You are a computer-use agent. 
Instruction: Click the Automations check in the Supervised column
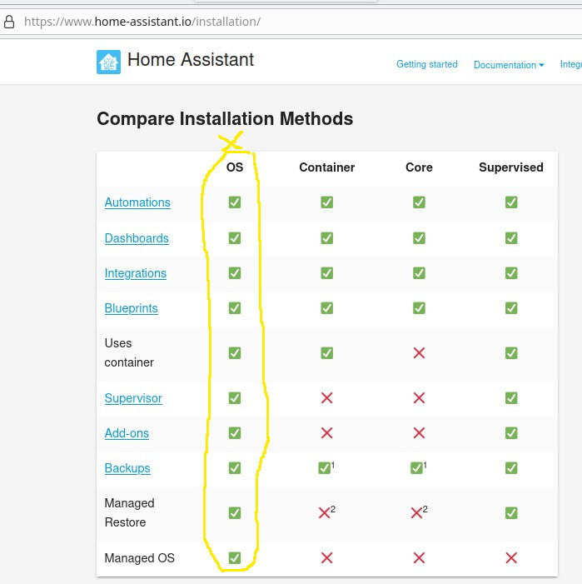click(511, 202)
